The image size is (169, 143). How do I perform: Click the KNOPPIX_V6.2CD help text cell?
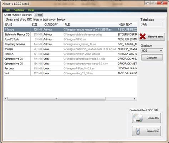127,49
